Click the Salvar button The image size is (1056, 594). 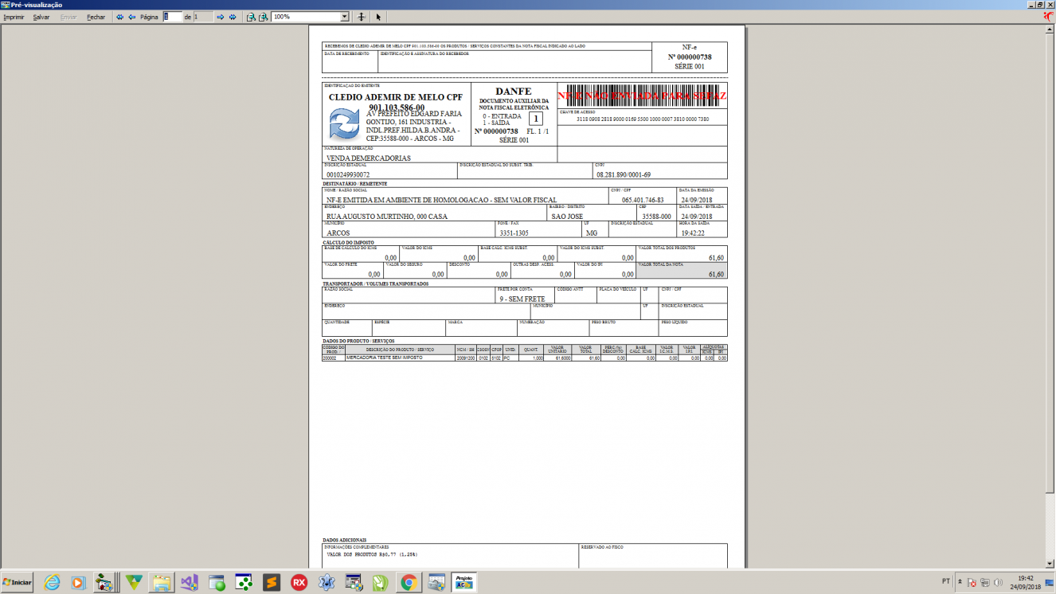[41, 17]
